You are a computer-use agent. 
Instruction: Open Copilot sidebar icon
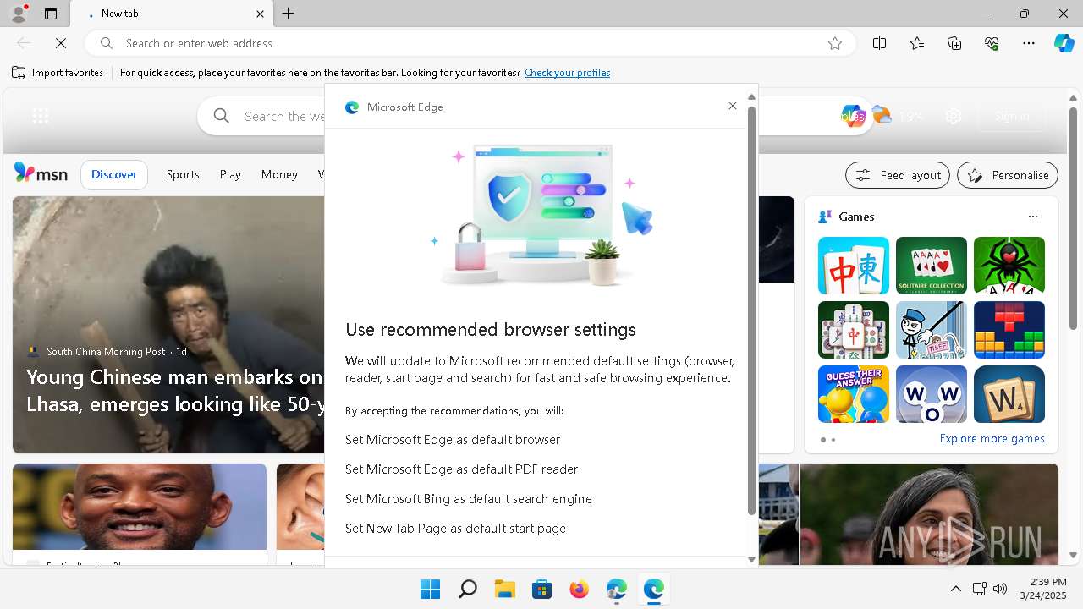1064,43
